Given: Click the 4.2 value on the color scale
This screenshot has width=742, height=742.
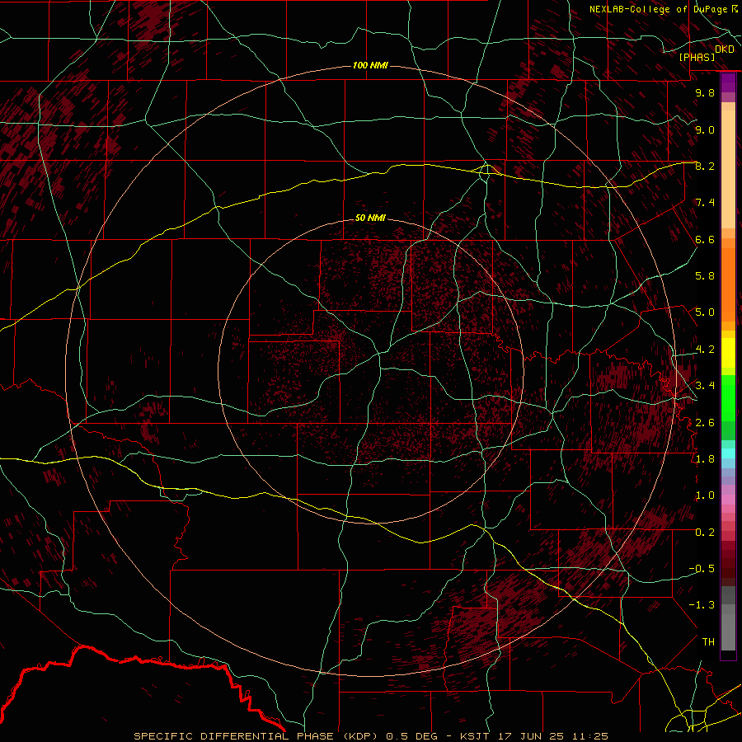Looking at the screenshot, I should click(705, 350).
